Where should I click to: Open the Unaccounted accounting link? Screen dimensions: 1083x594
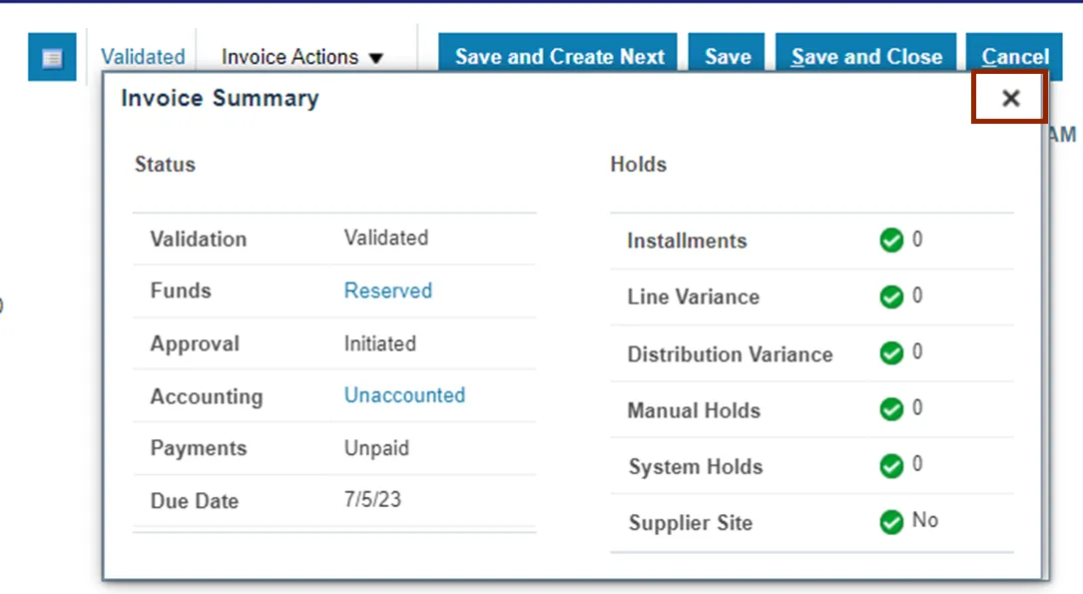point(404,395)
